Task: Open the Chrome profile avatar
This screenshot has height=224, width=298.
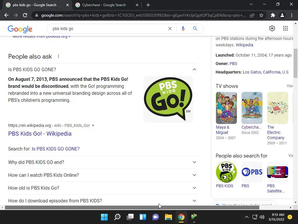Action: [x=282, y=15]
